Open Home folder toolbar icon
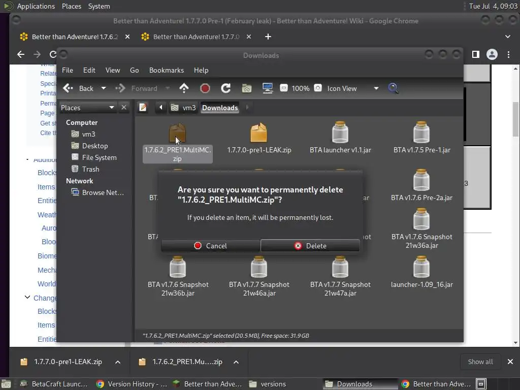 pos(247,88)
